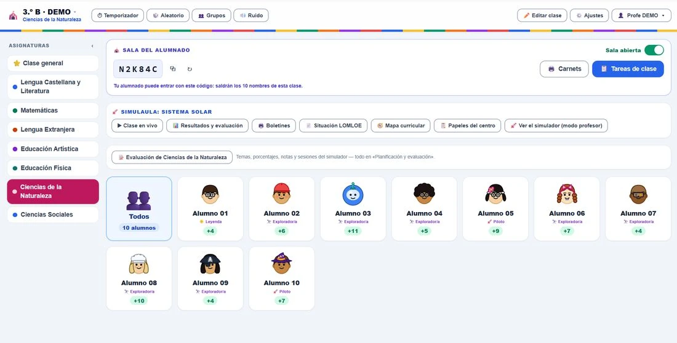Click the Alumno 02 red cap avatar
The image size is (677, 343).
pyautogui.click(x=281, y=194)
